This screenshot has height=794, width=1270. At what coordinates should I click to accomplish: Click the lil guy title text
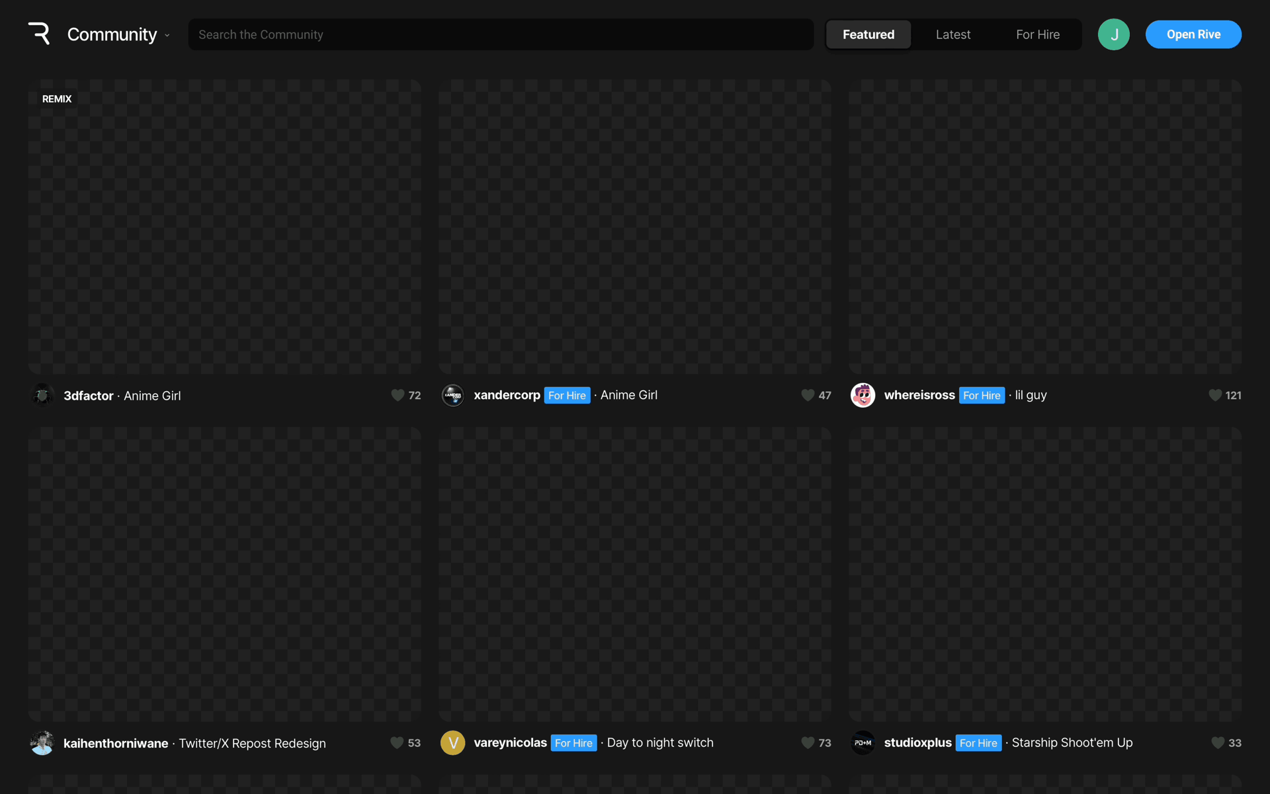(1031, 395)
